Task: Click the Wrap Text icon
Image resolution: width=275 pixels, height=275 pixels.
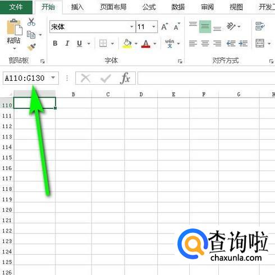Action: tap(260, 26)
